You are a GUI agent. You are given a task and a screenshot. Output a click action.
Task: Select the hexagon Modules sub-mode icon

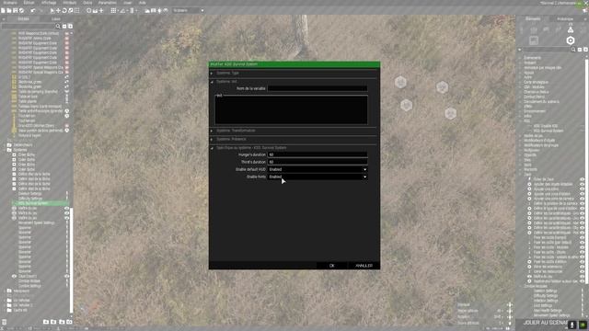click(571, 40)
